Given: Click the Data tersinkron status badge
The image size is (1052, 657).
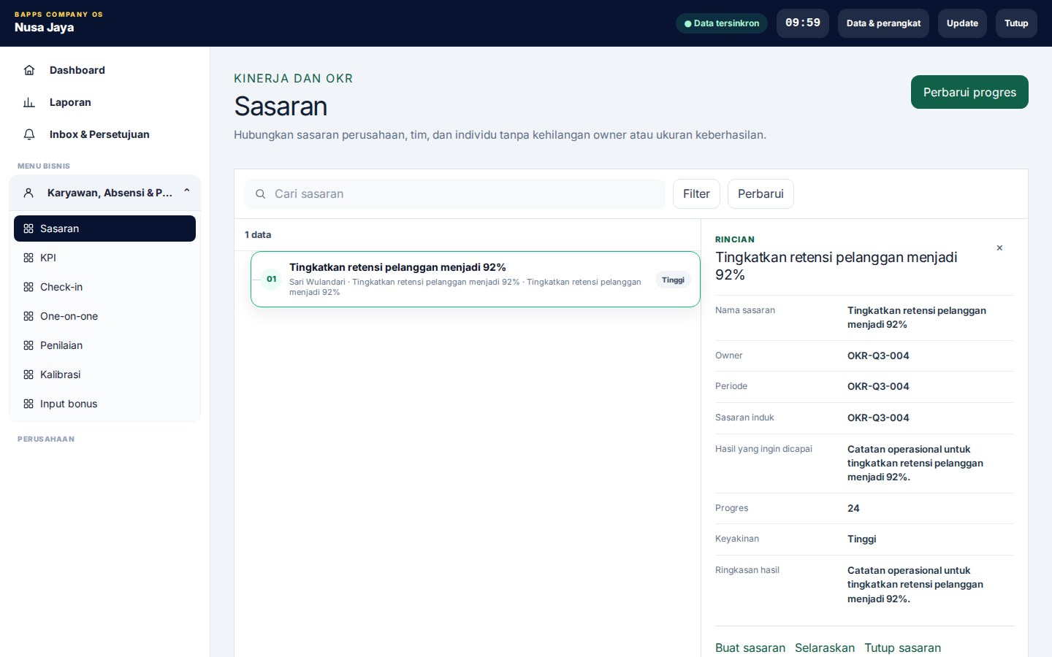Looking at the screenshot, I should tap(722, 23).
